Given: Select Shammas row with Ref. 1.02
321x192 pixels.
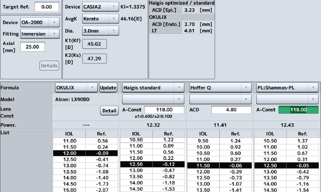Looking at the screenshot, I should coord(287,147).
